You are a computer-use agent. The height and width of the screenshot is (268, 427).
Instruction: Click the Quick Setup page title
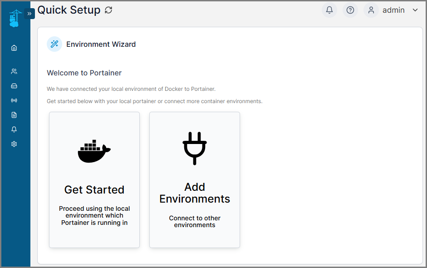(69, 10)
